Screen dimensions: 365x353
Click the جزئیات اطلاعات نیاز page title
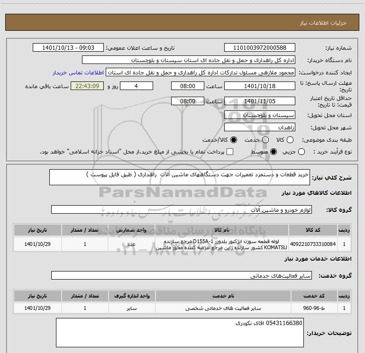click(x=323, y=23)
